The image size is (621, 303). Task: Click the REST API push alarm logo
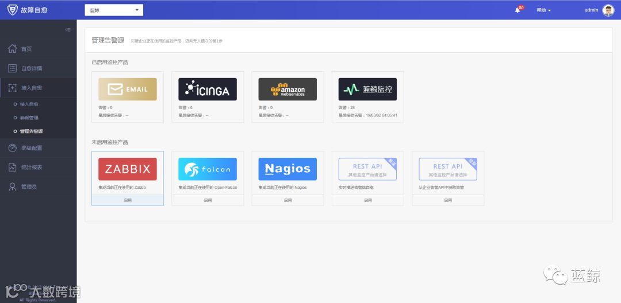(x=367, y=169)
